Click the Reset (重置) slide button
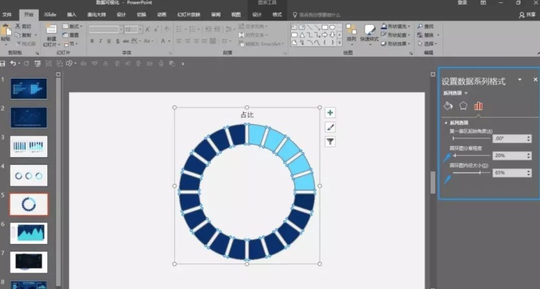This screenshot has width=540, height=289. (70, 35)
